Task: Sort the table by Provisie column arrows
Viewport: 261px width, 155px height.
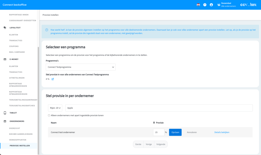Action: coord(154,123)
